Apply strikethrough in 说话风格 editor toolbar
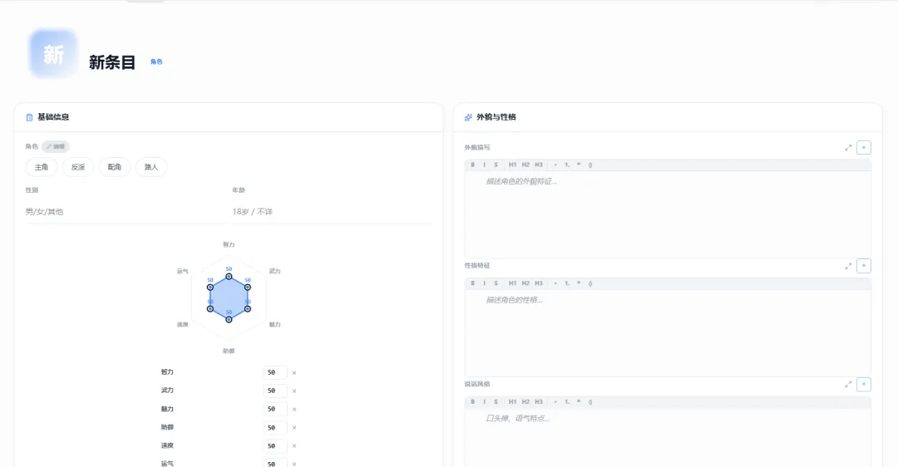898x467 pixels. [x=496, y=402]
